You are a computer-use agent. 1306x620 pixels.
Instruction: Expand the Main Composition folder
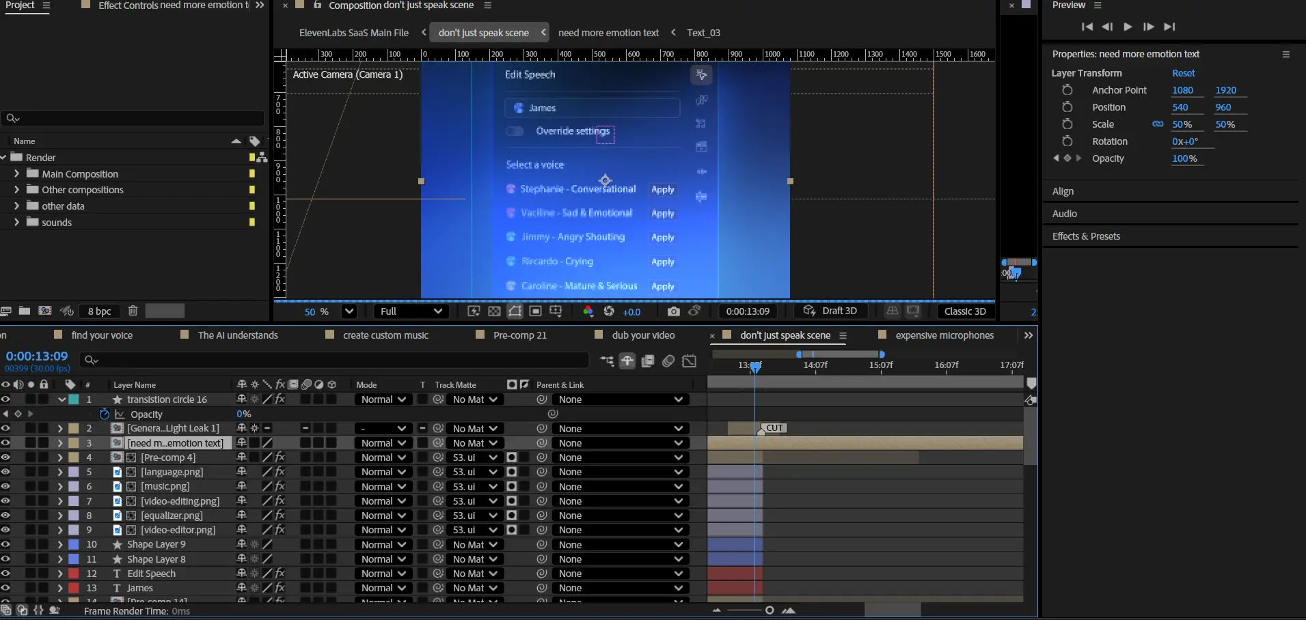[16, 174]
